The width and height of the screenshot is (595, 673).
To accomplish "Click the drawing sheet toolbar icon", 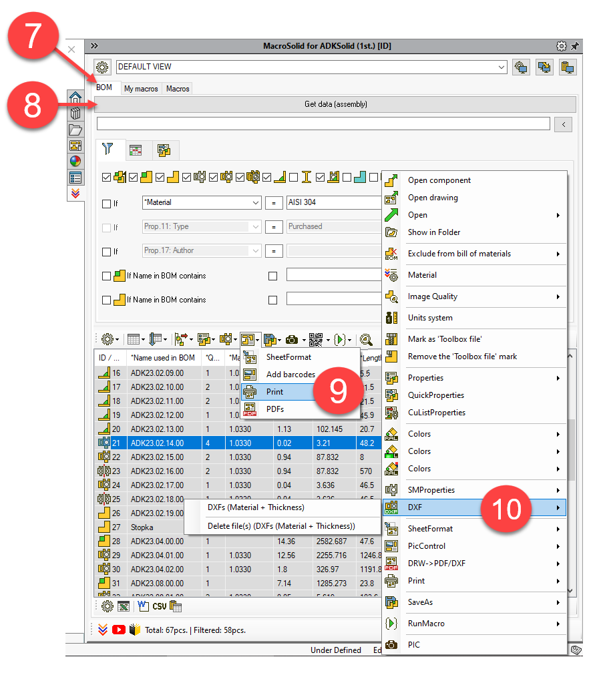I will point(247,340).
